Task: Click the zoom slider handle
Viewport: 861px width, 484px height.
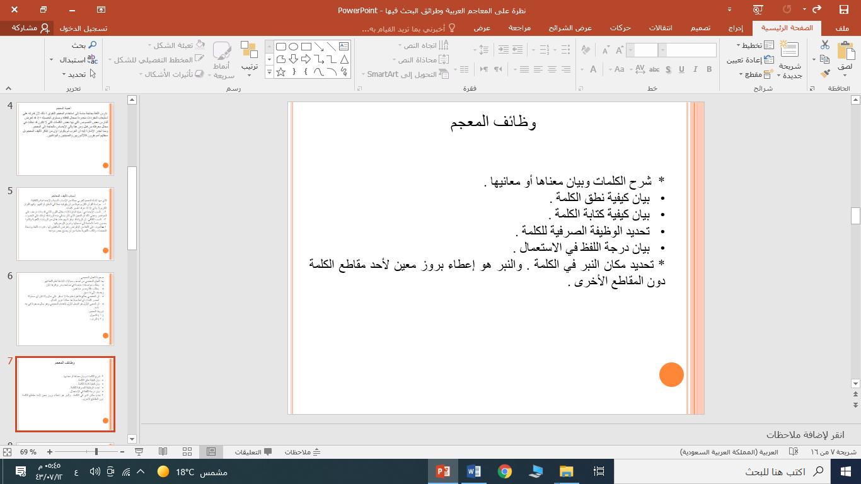Action: click(96, 452)
